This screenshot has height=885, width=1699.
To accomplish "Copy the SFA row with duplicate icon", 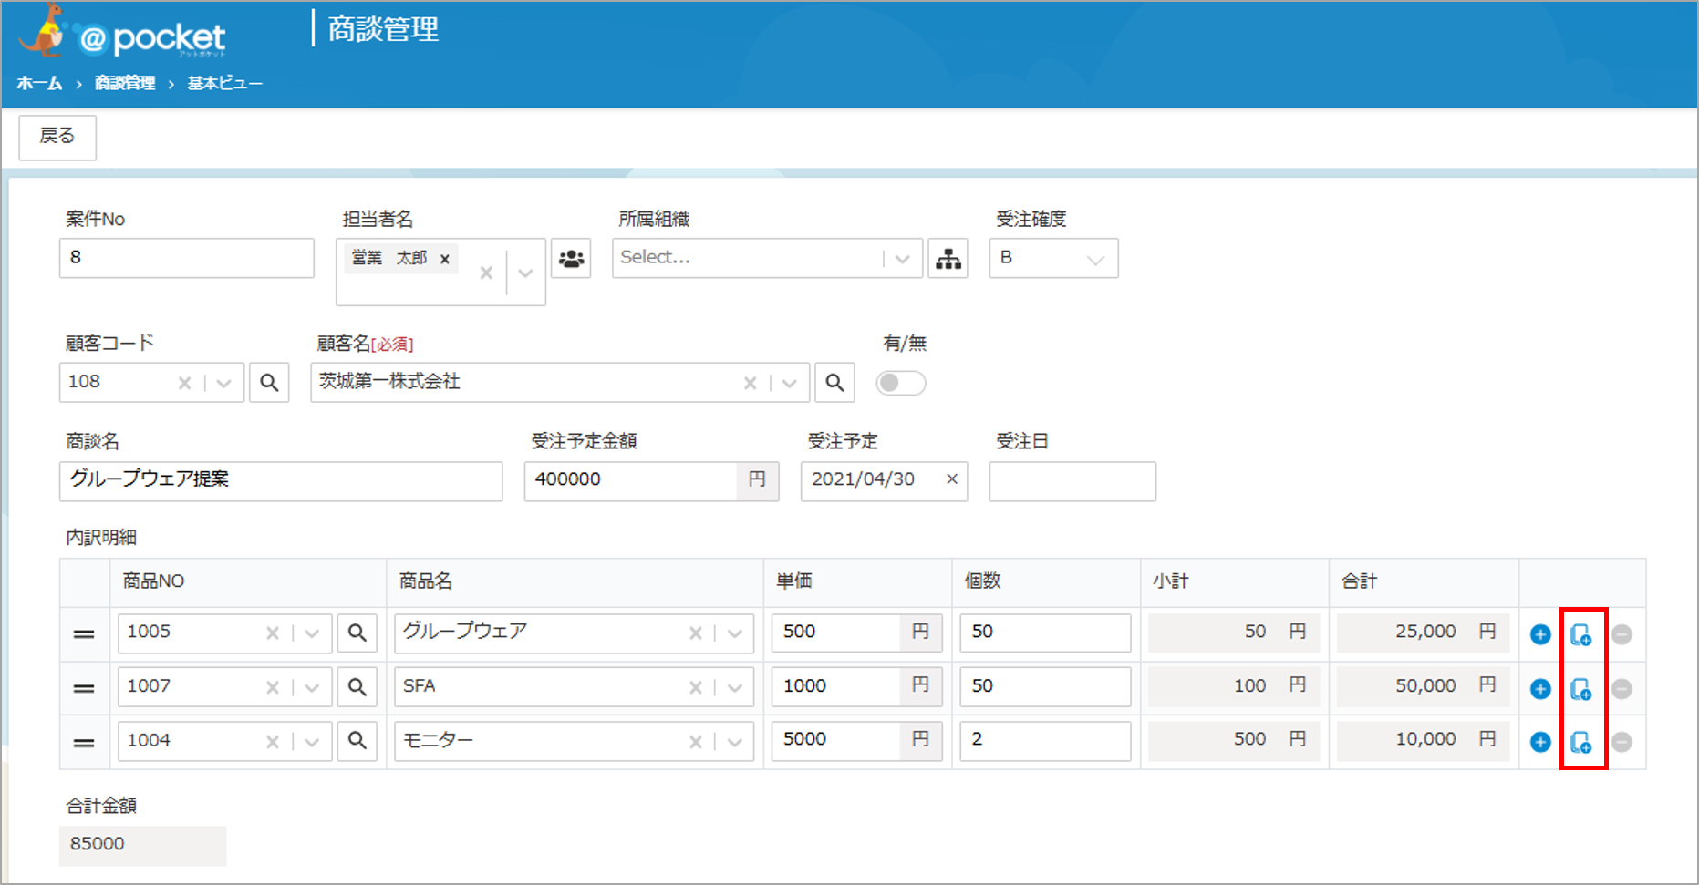I will tap(1581, 689).
